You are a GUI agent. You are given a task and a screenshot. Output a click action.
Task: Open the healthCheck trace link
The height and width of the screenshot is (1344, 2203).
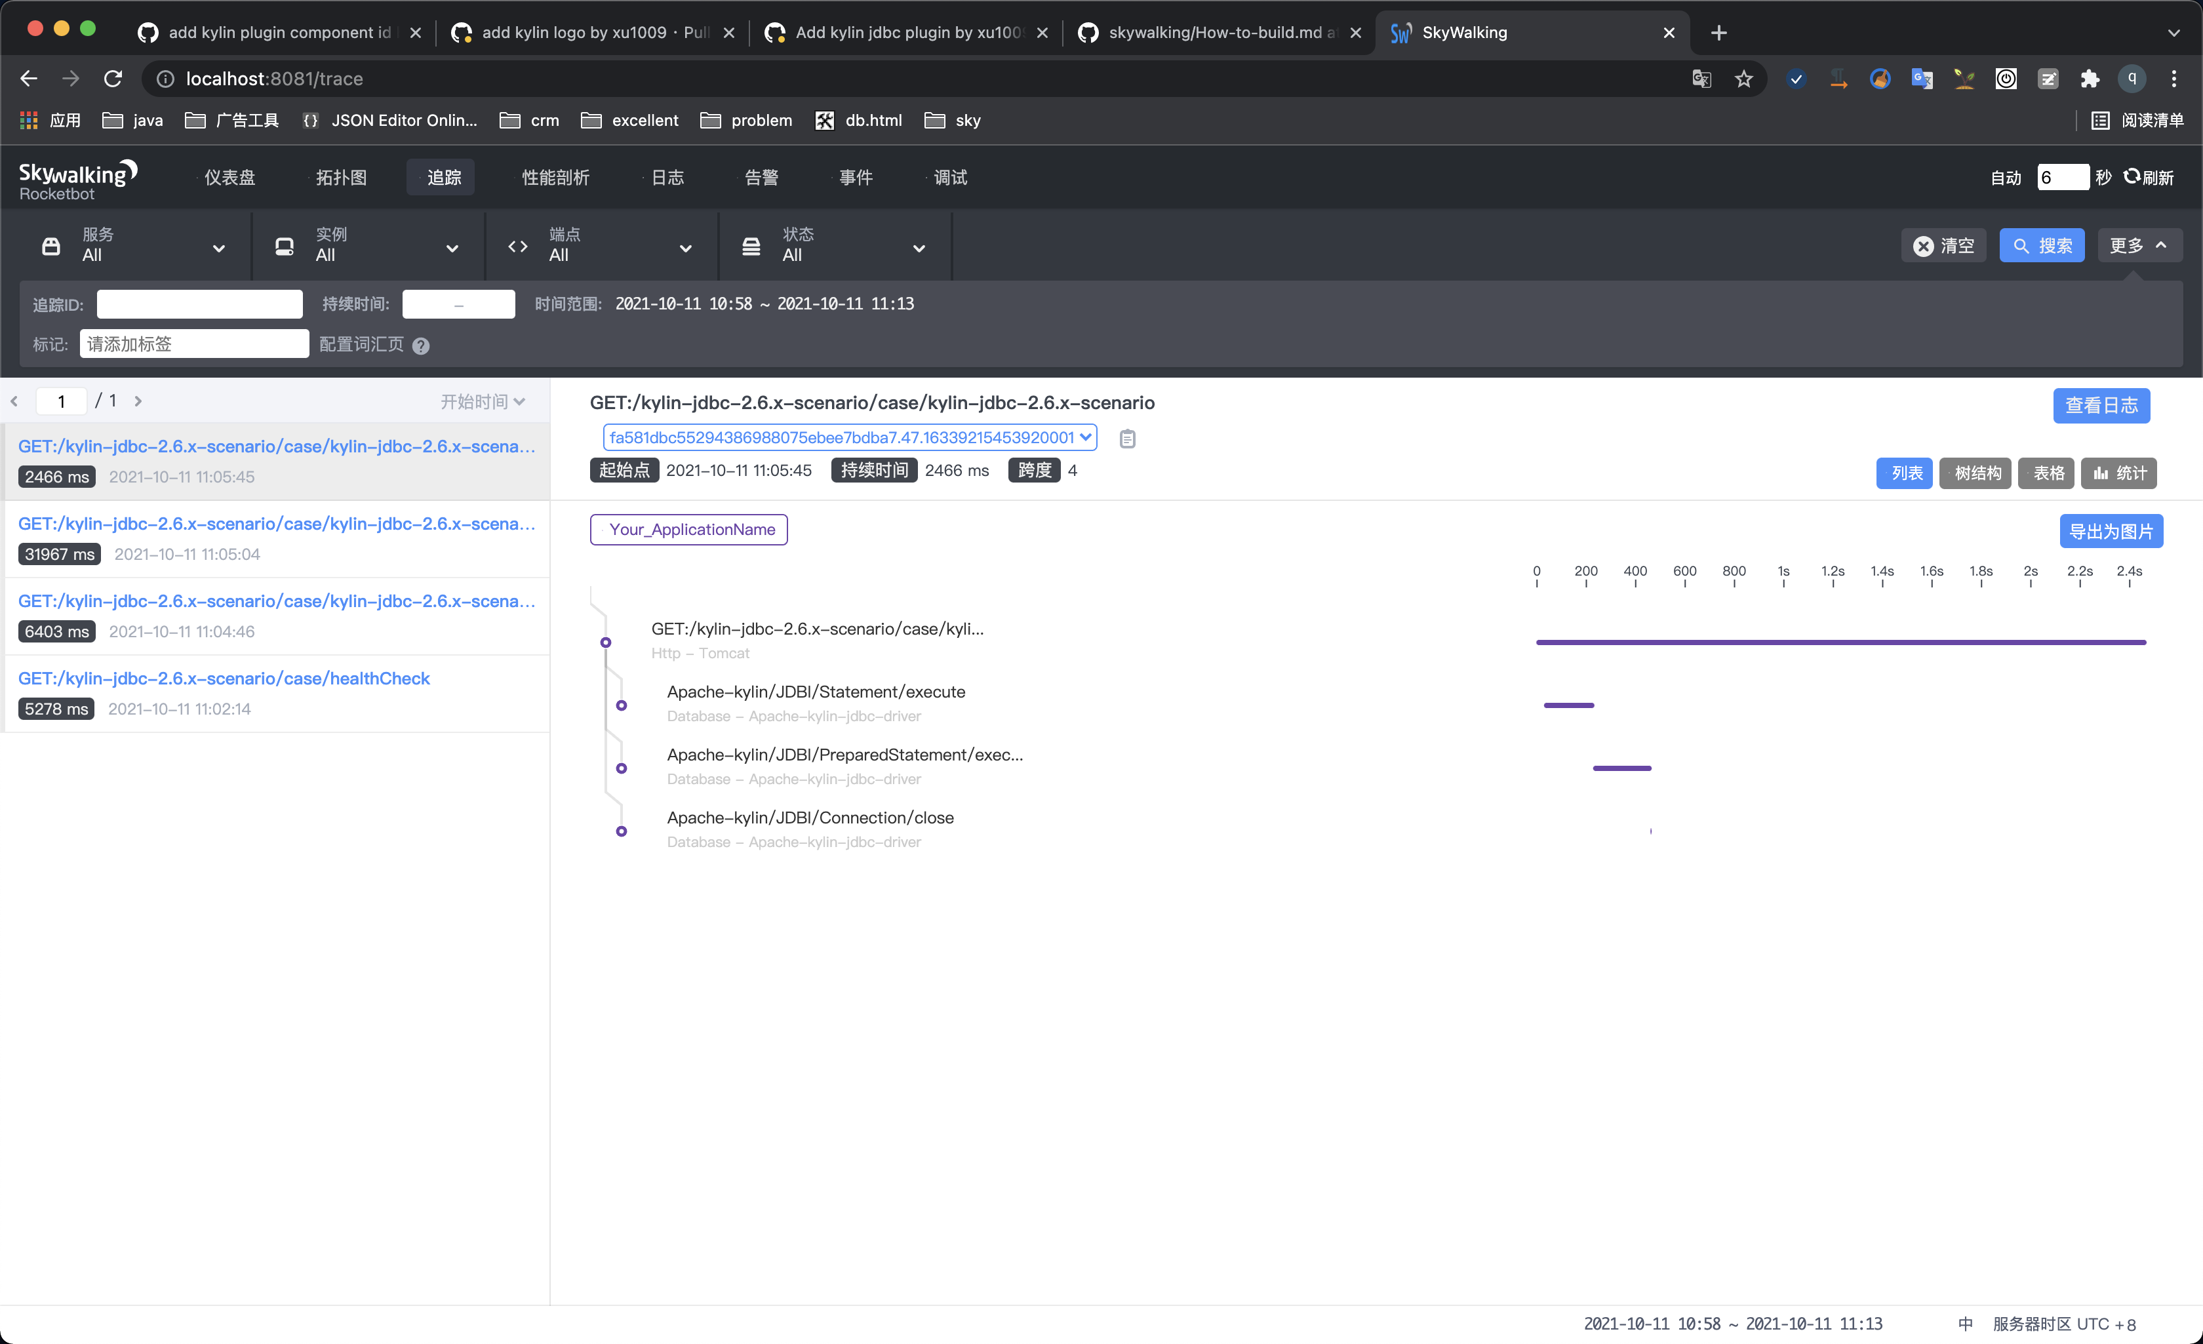224,679
